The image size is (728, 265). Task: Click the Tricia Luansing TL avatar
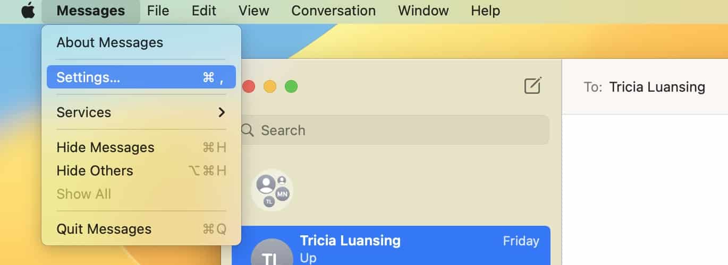pyautogui.click(x=272, y=254)
